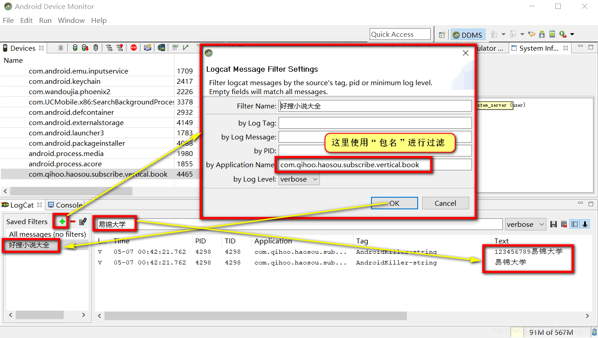Screen dimensions: 598x338
Task: Click the Android Virtual Device Manager icon
Action: click(552, 34)
